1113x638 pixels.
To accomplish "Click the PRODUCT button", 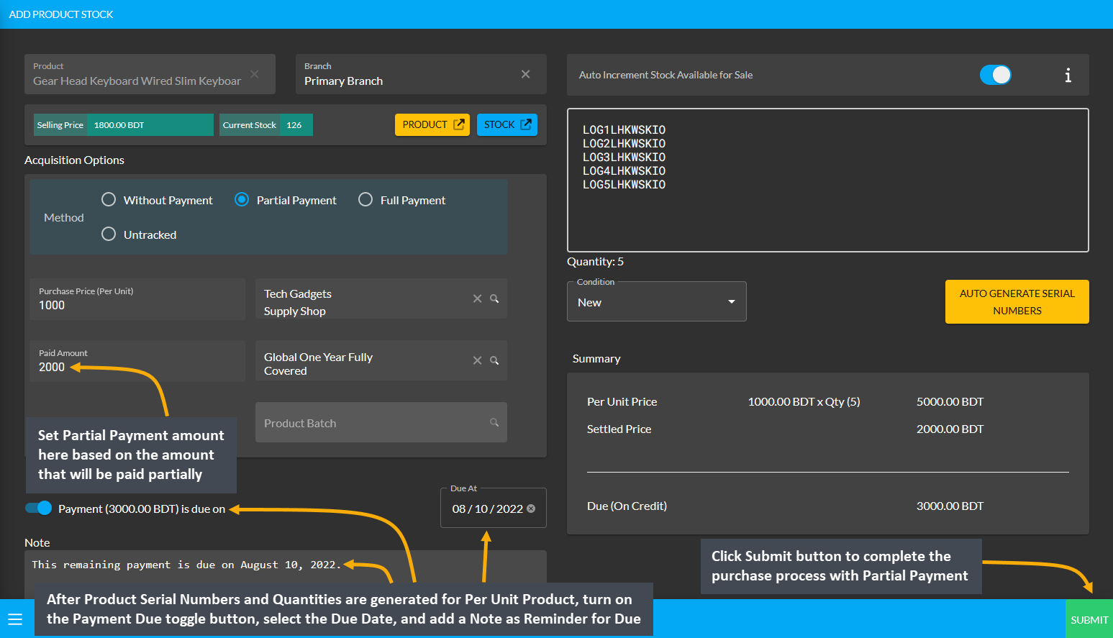I will click(432, 124).
